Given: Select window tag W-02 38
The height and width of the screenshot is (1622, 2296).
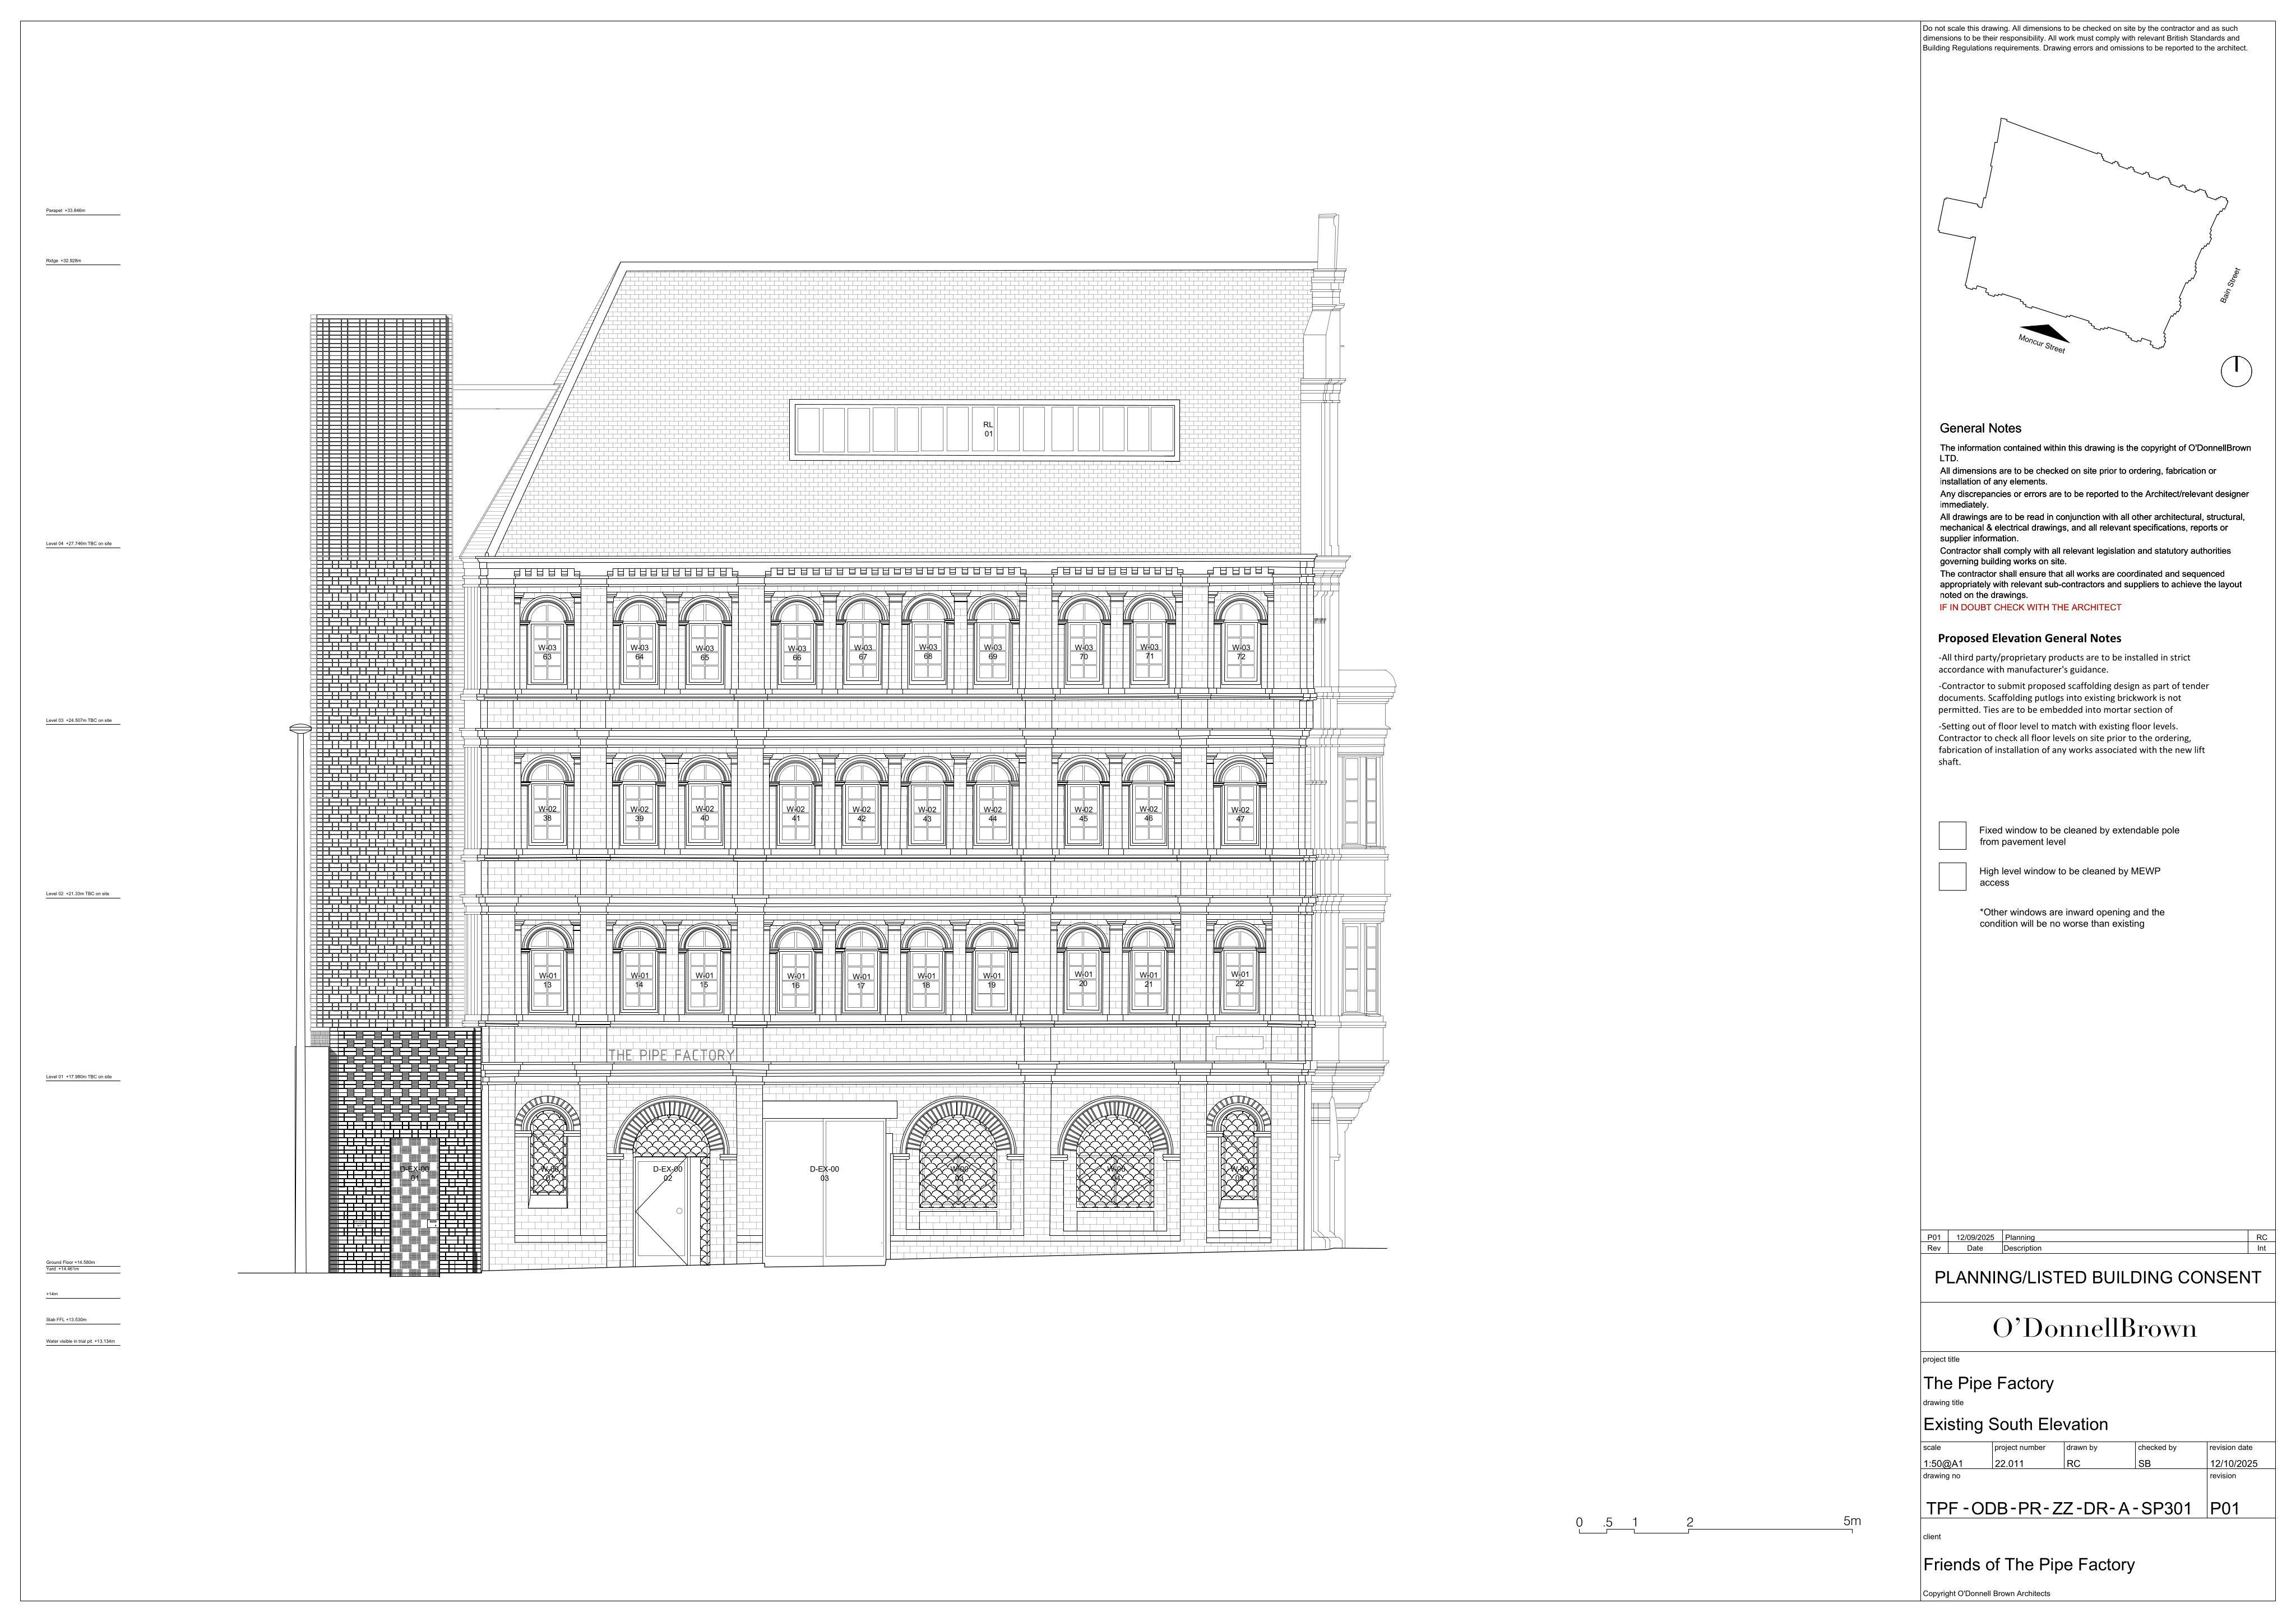Looking at the screenshot, I should tap(547, 814).
